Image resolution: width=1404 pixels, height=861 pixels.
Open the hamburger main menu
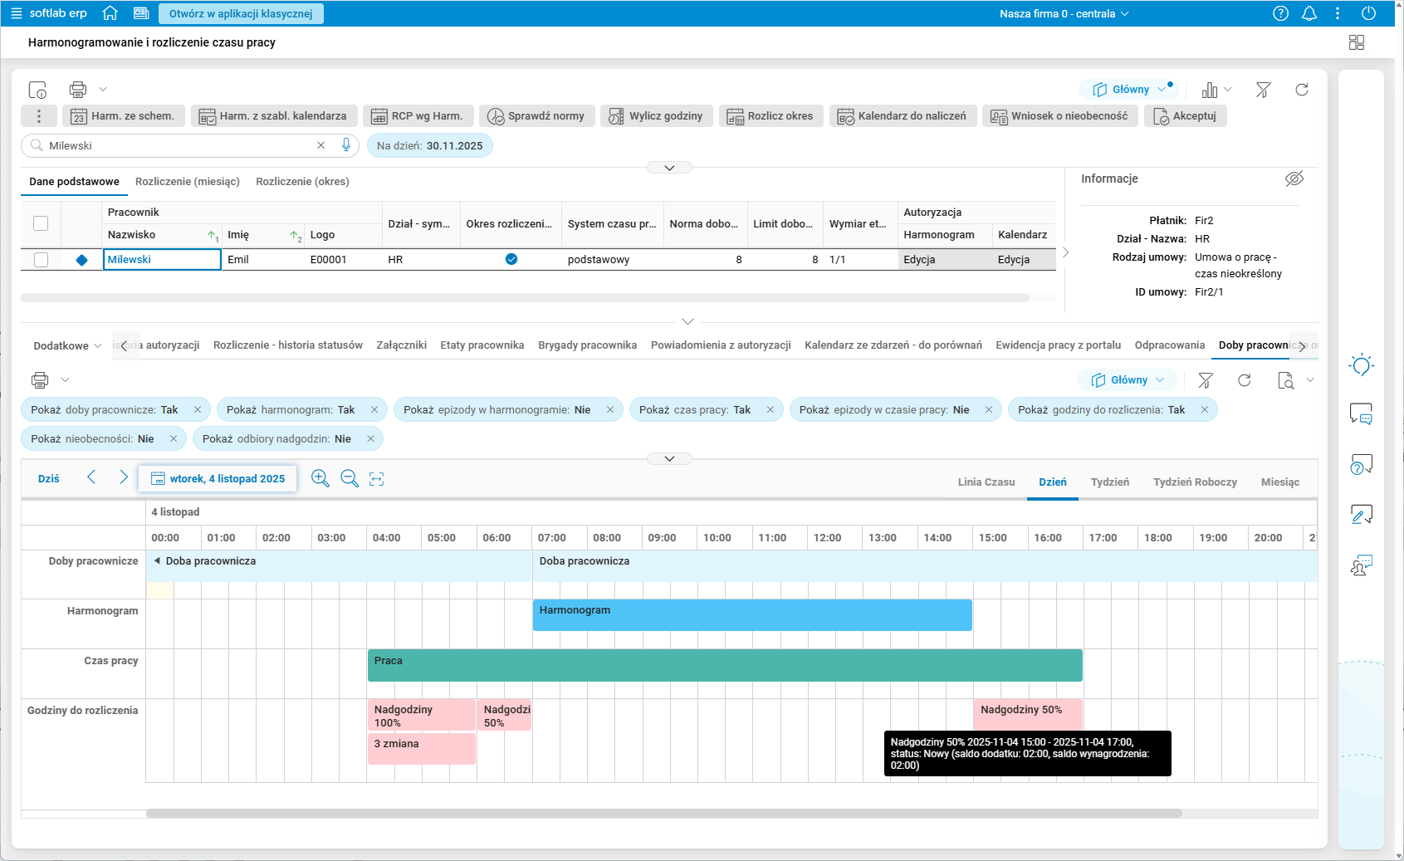[16, 13]
